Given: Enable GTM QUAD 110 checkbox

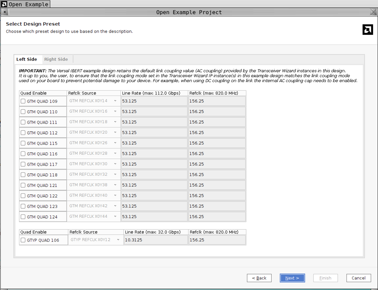Looking at the screenshot, I should pos(23,112).
